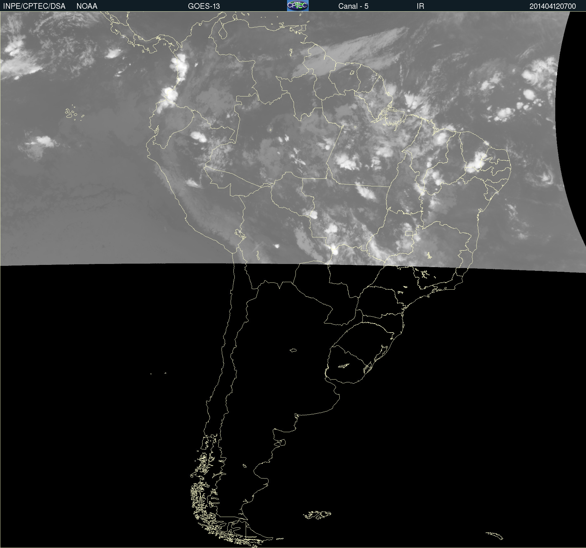586x548 pixels.
Task: Click the Canal - 5 label
Action: pyautogui.click(x=353, y=6)
